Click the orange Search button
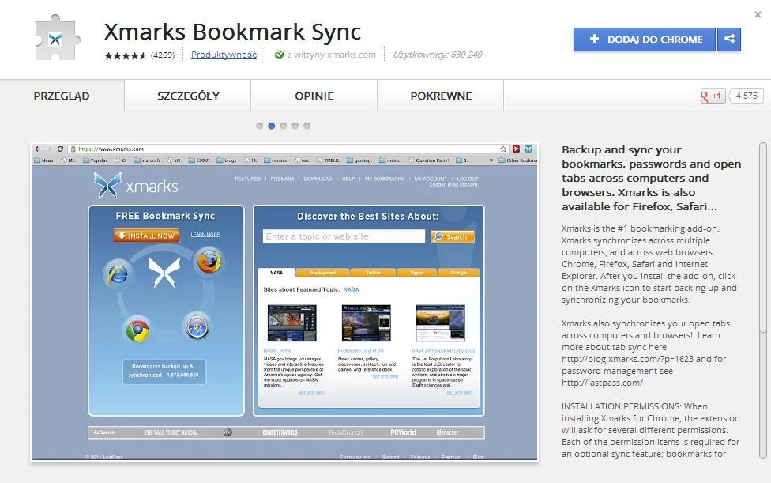This screenshot has height=483, width=771. pyautogui.click(x=453, y=236)
